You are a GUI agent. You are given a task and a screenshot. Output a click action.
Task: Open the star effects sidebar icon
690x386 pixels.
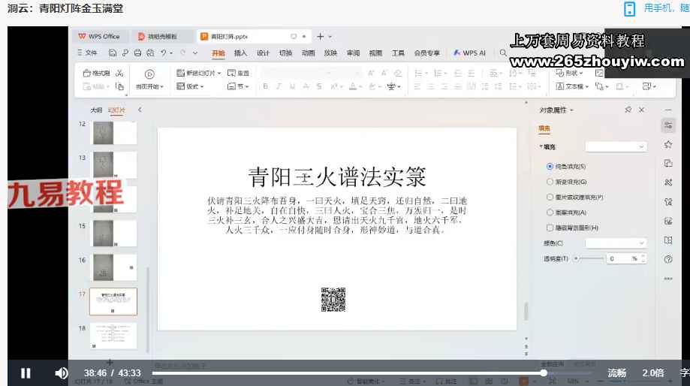coord(668,144)
